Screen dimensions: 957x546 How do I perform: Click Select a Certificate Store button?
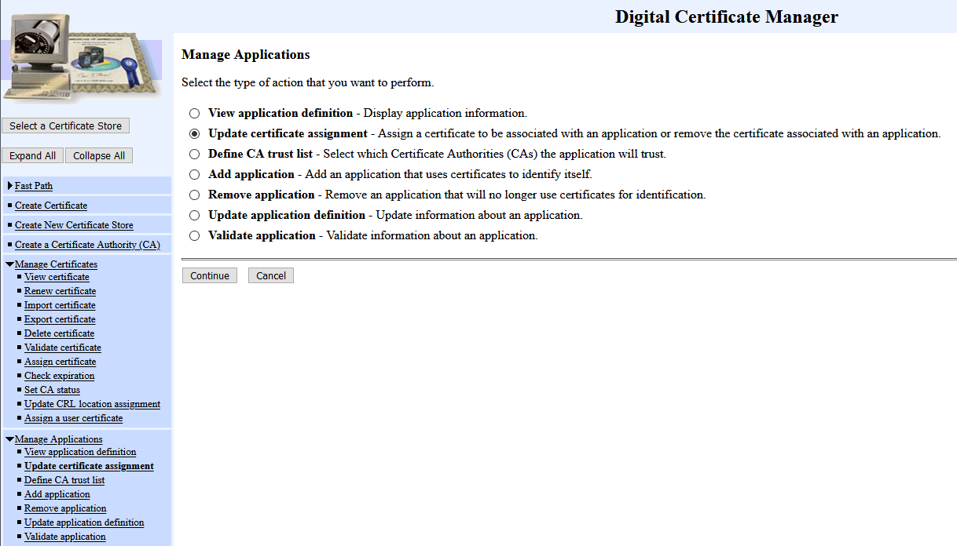point(65,126)
